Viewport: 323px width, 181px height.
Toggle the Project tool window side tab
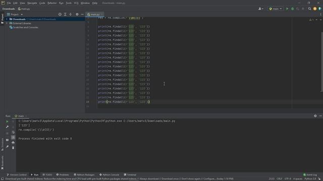click(2, 19)
